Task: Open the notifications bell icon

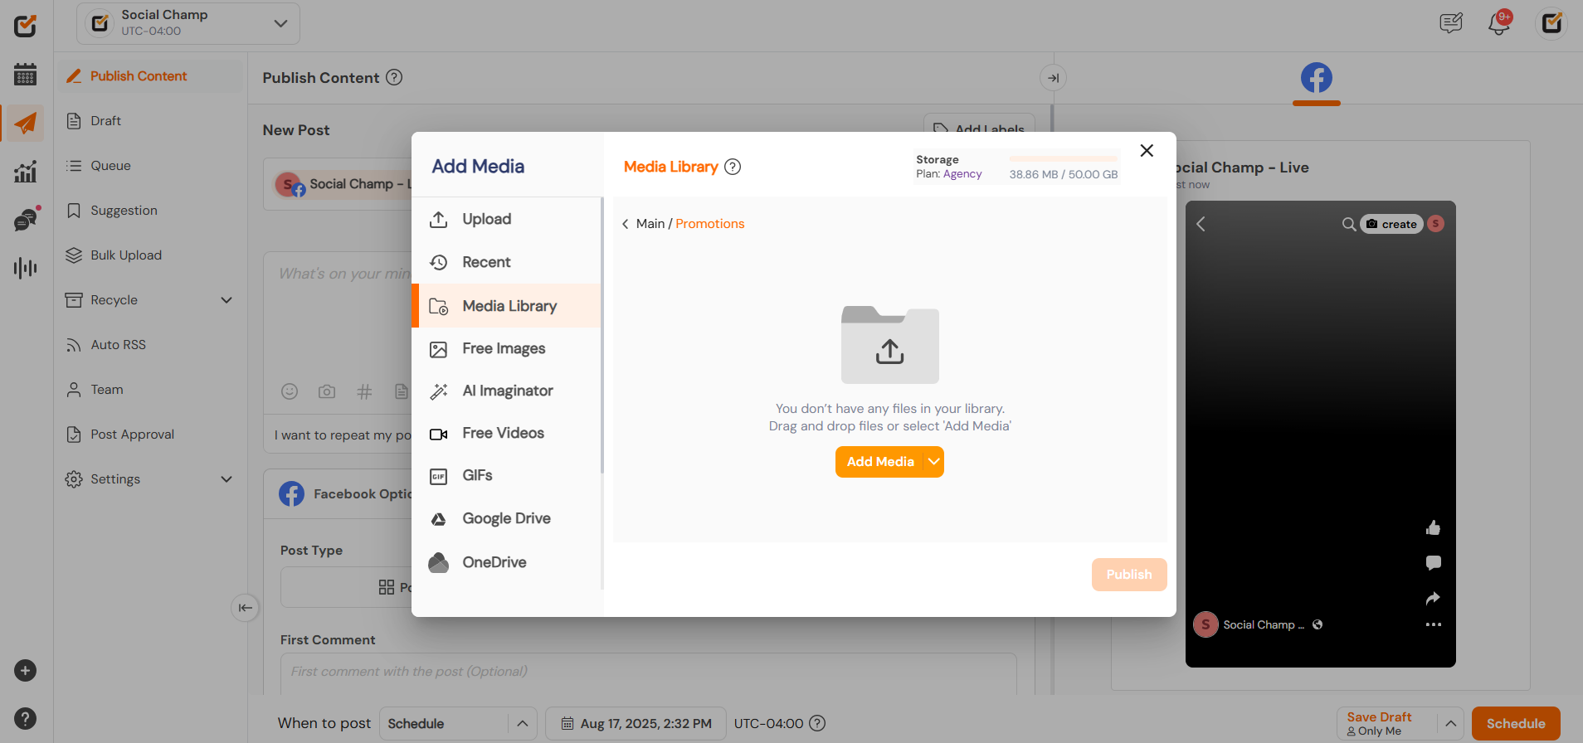Action: [1499, 23]
